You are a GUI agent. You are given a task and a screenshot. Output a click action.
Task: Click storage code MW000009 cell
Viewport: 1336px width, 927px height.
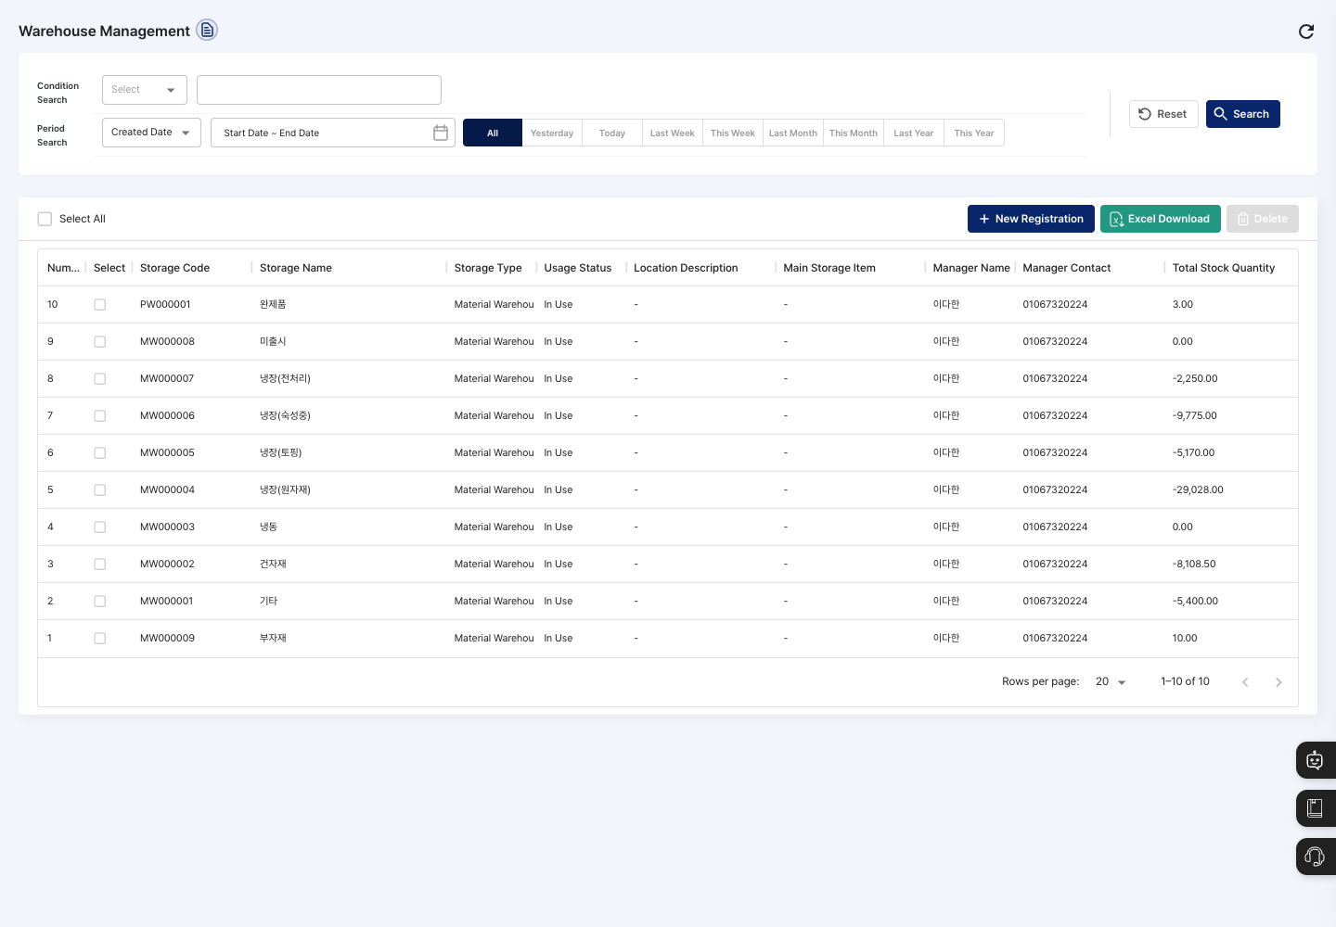167,639
